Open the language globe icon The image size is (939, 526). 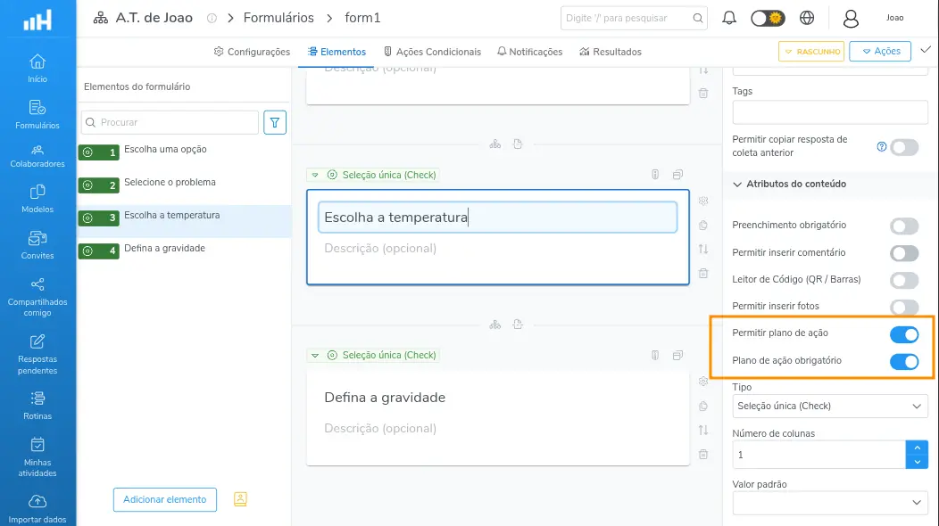[807, 18]
